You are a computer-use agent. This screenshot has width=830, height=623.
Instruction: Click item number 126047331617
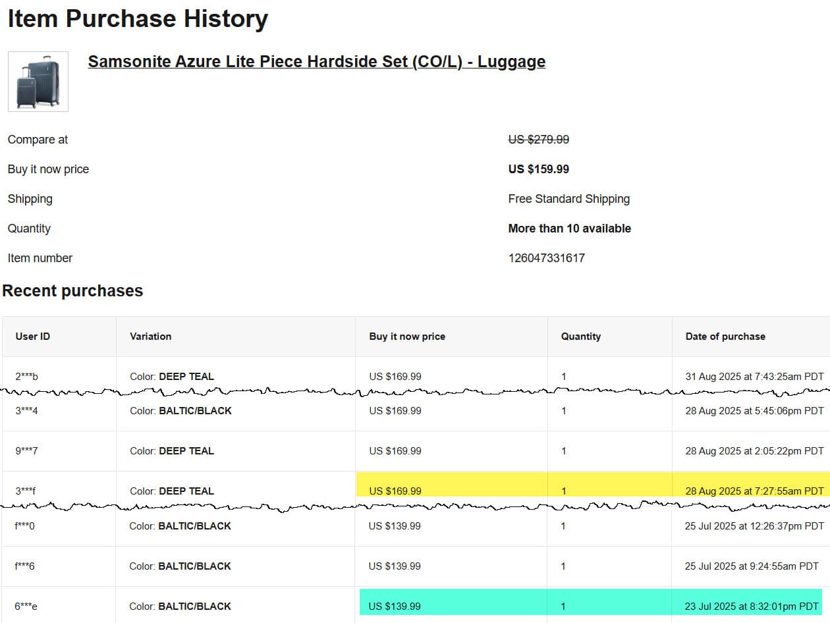click(546, 258)
